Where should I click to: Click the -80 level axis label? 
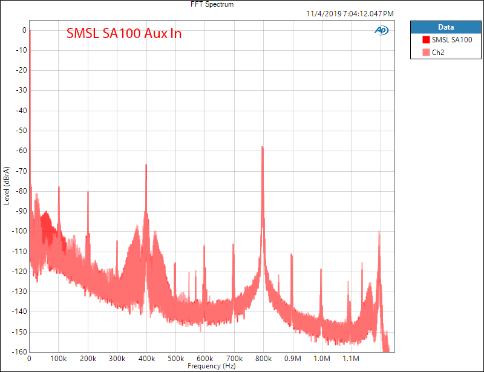point(21,191)
